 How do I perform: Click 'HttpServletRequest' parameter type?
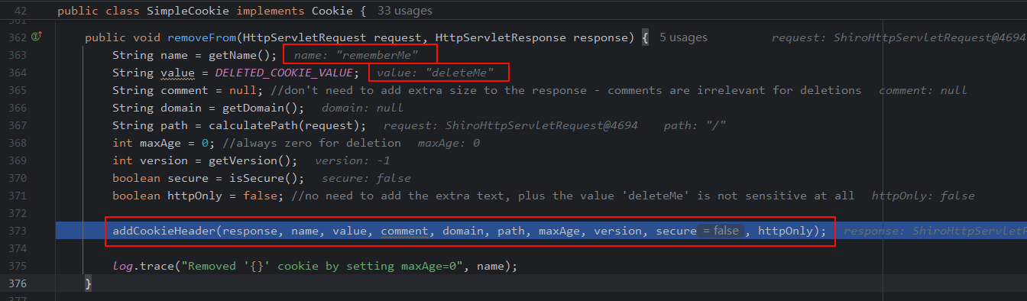coord(304,37)
